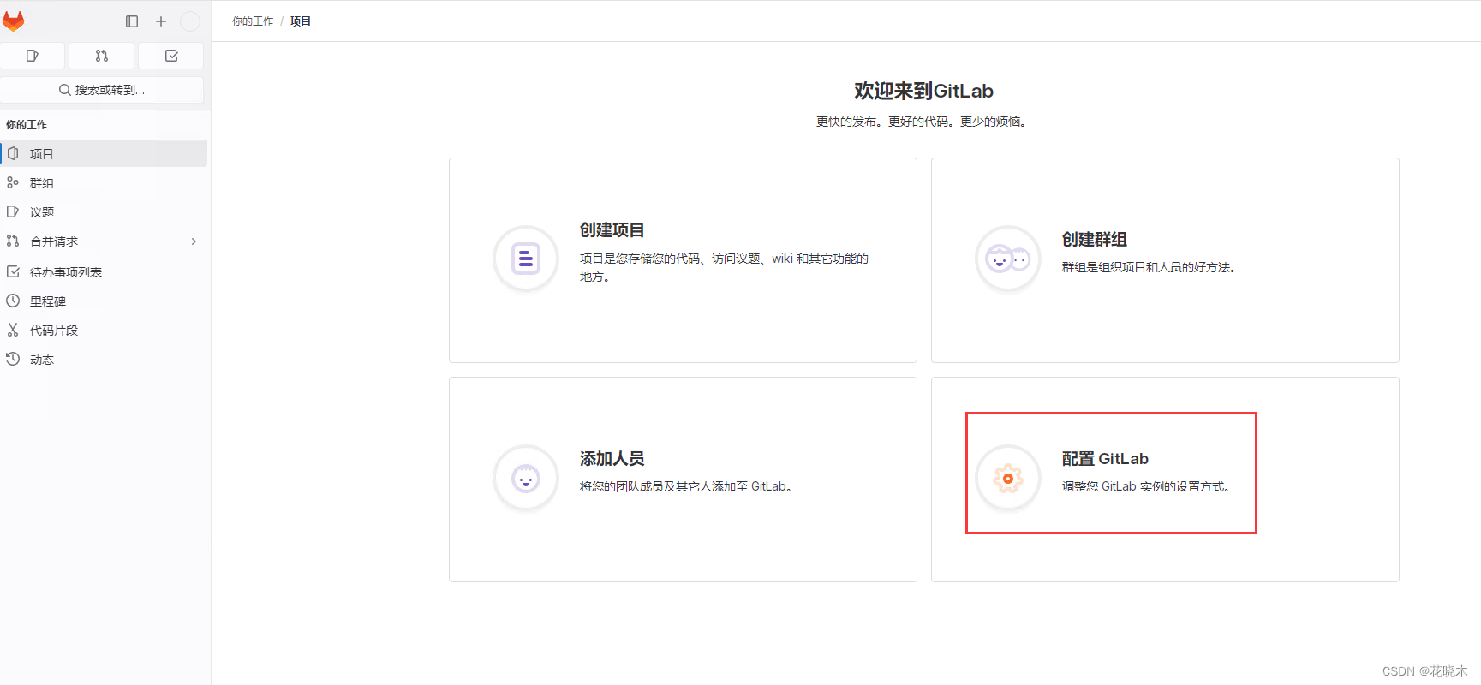Open 里程碑 in the sidebar
This screenshot has width=1481, height=685.
point(104,301)
